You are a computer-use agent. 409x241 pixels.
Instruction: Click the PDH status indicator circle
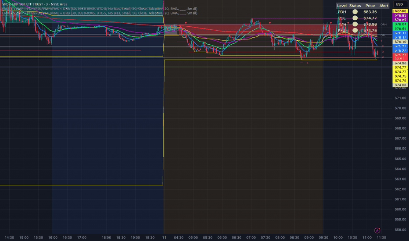(x=355, y=12)
